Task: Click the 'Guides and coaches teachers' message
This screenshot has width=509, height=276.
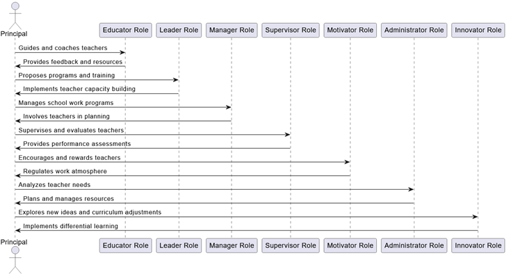Action: click(63, 48)
